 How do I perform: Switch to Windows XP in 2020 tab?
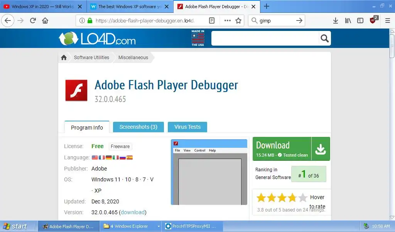click(x=42, y=7)
